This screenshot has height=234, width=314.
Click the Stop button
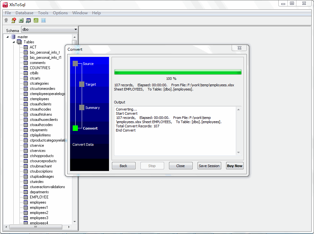coord(152,166)
